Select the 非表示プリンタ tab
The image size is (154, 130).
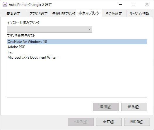coord(89,13)
